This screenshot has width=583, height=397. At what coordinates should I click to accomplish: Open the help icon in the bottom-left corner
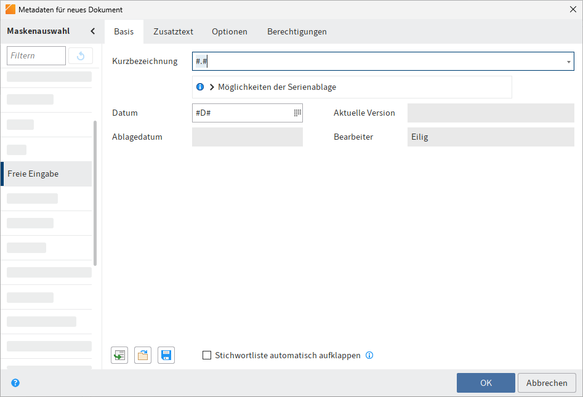click(x=15, y=382)
